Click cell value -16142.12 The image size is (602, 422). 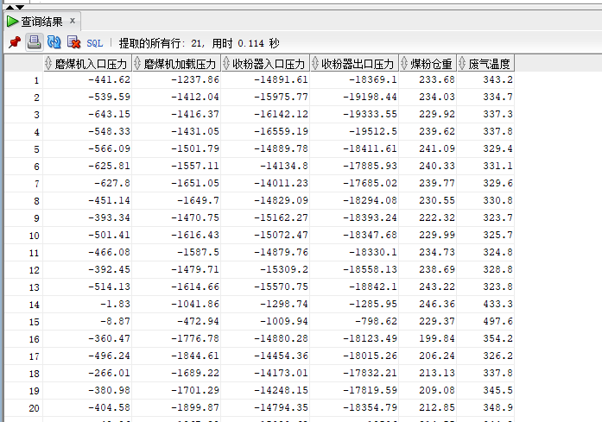coord(281,114)
